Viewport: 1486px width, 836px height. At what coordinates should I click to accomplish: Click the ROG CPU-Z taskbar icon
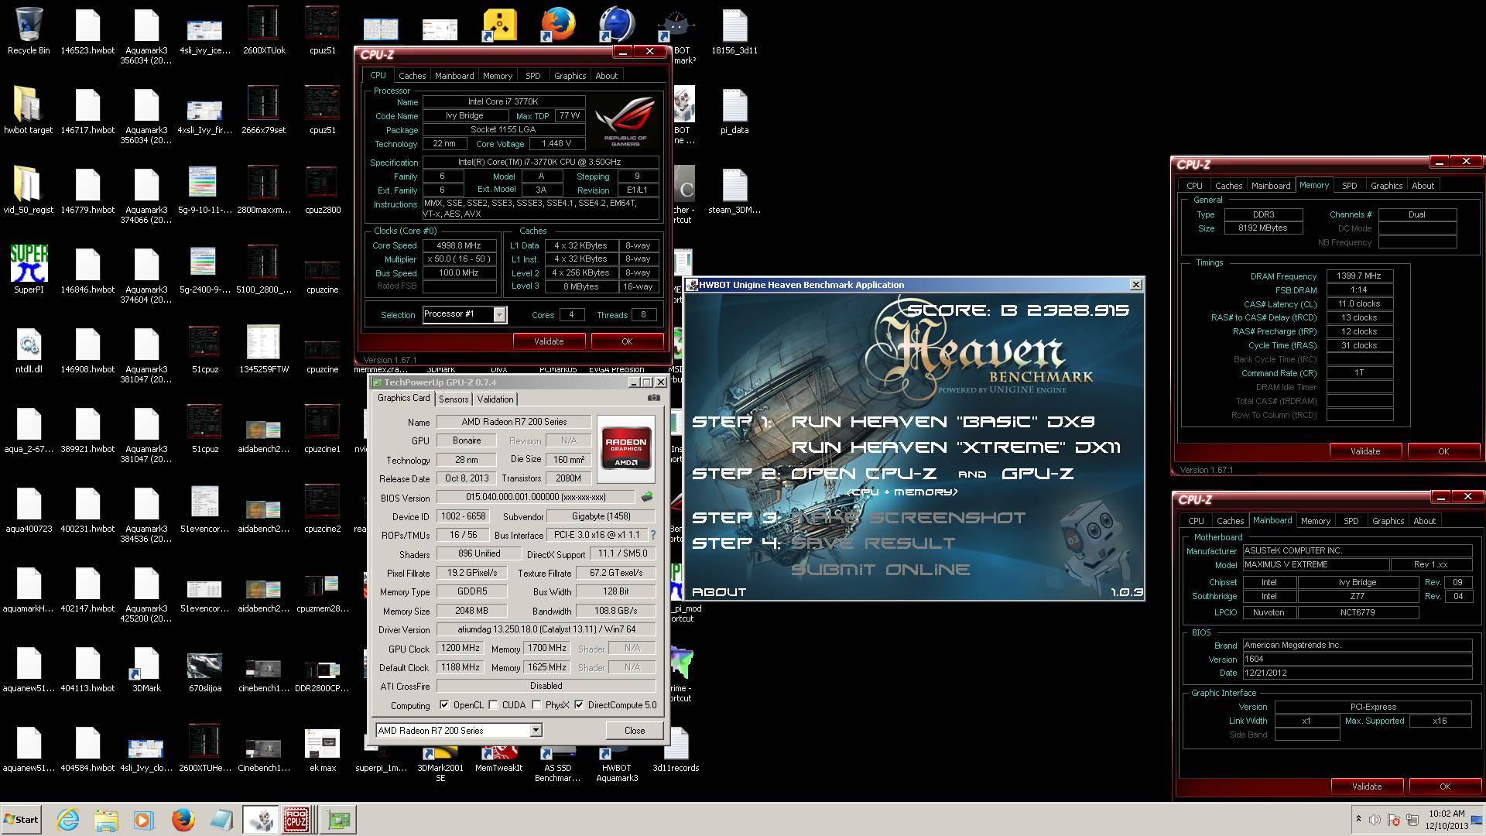(x=297, y=820)
